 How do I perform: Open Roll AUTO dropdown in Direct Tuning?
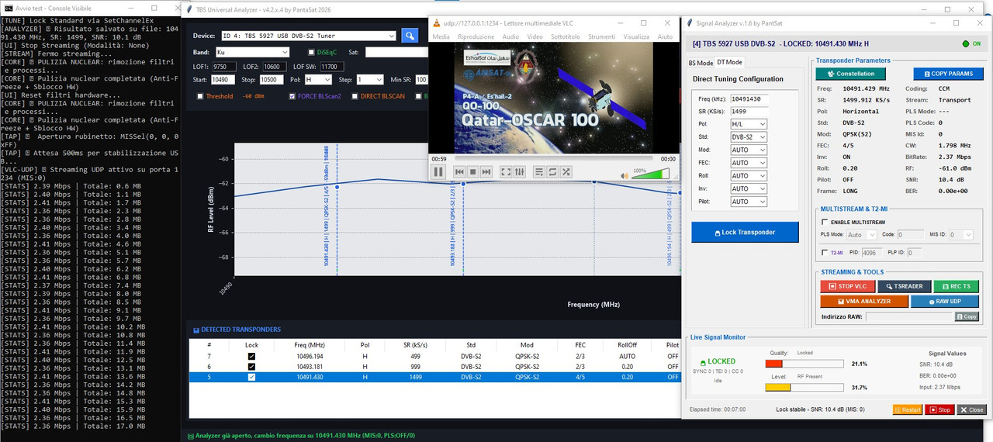tap(763, 176)
